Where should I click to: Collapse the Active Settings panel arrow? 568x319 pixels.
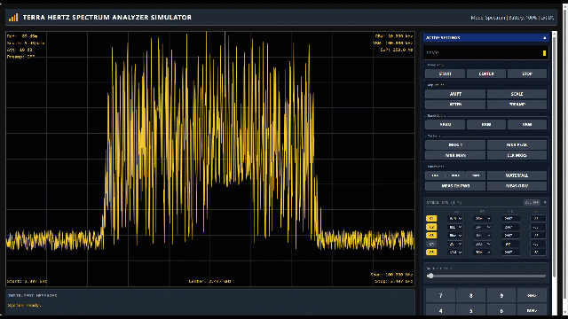544,37
